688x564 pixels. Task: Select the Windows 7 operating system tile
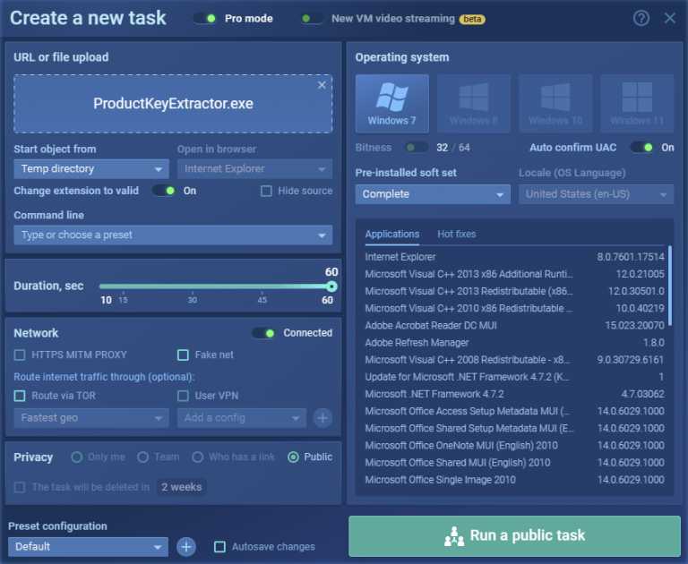coord(391,104)
